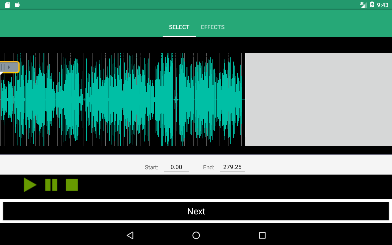
Task: Tap the start selection marker handle
Action: point(9,67)
